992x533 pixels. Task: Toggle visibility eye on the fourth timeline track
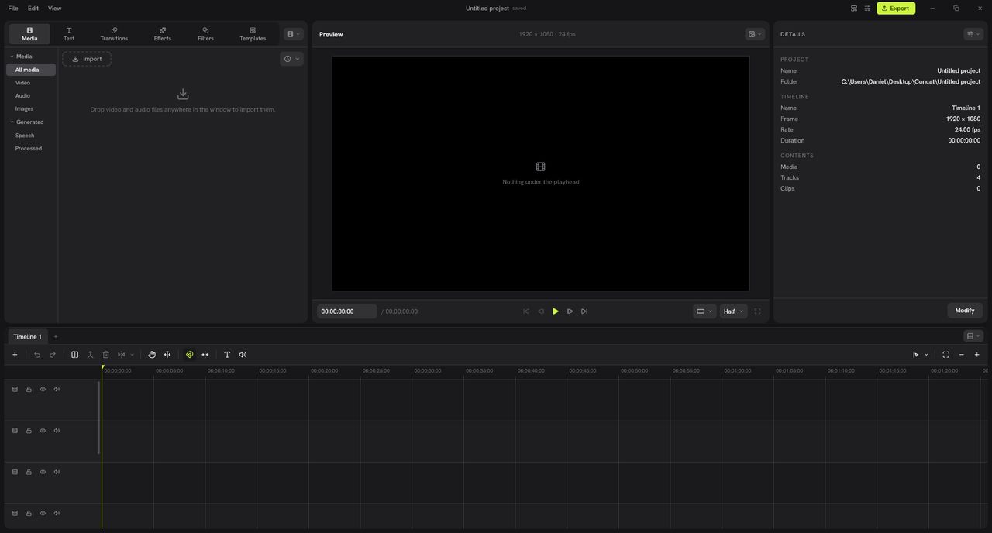(43, 513)
